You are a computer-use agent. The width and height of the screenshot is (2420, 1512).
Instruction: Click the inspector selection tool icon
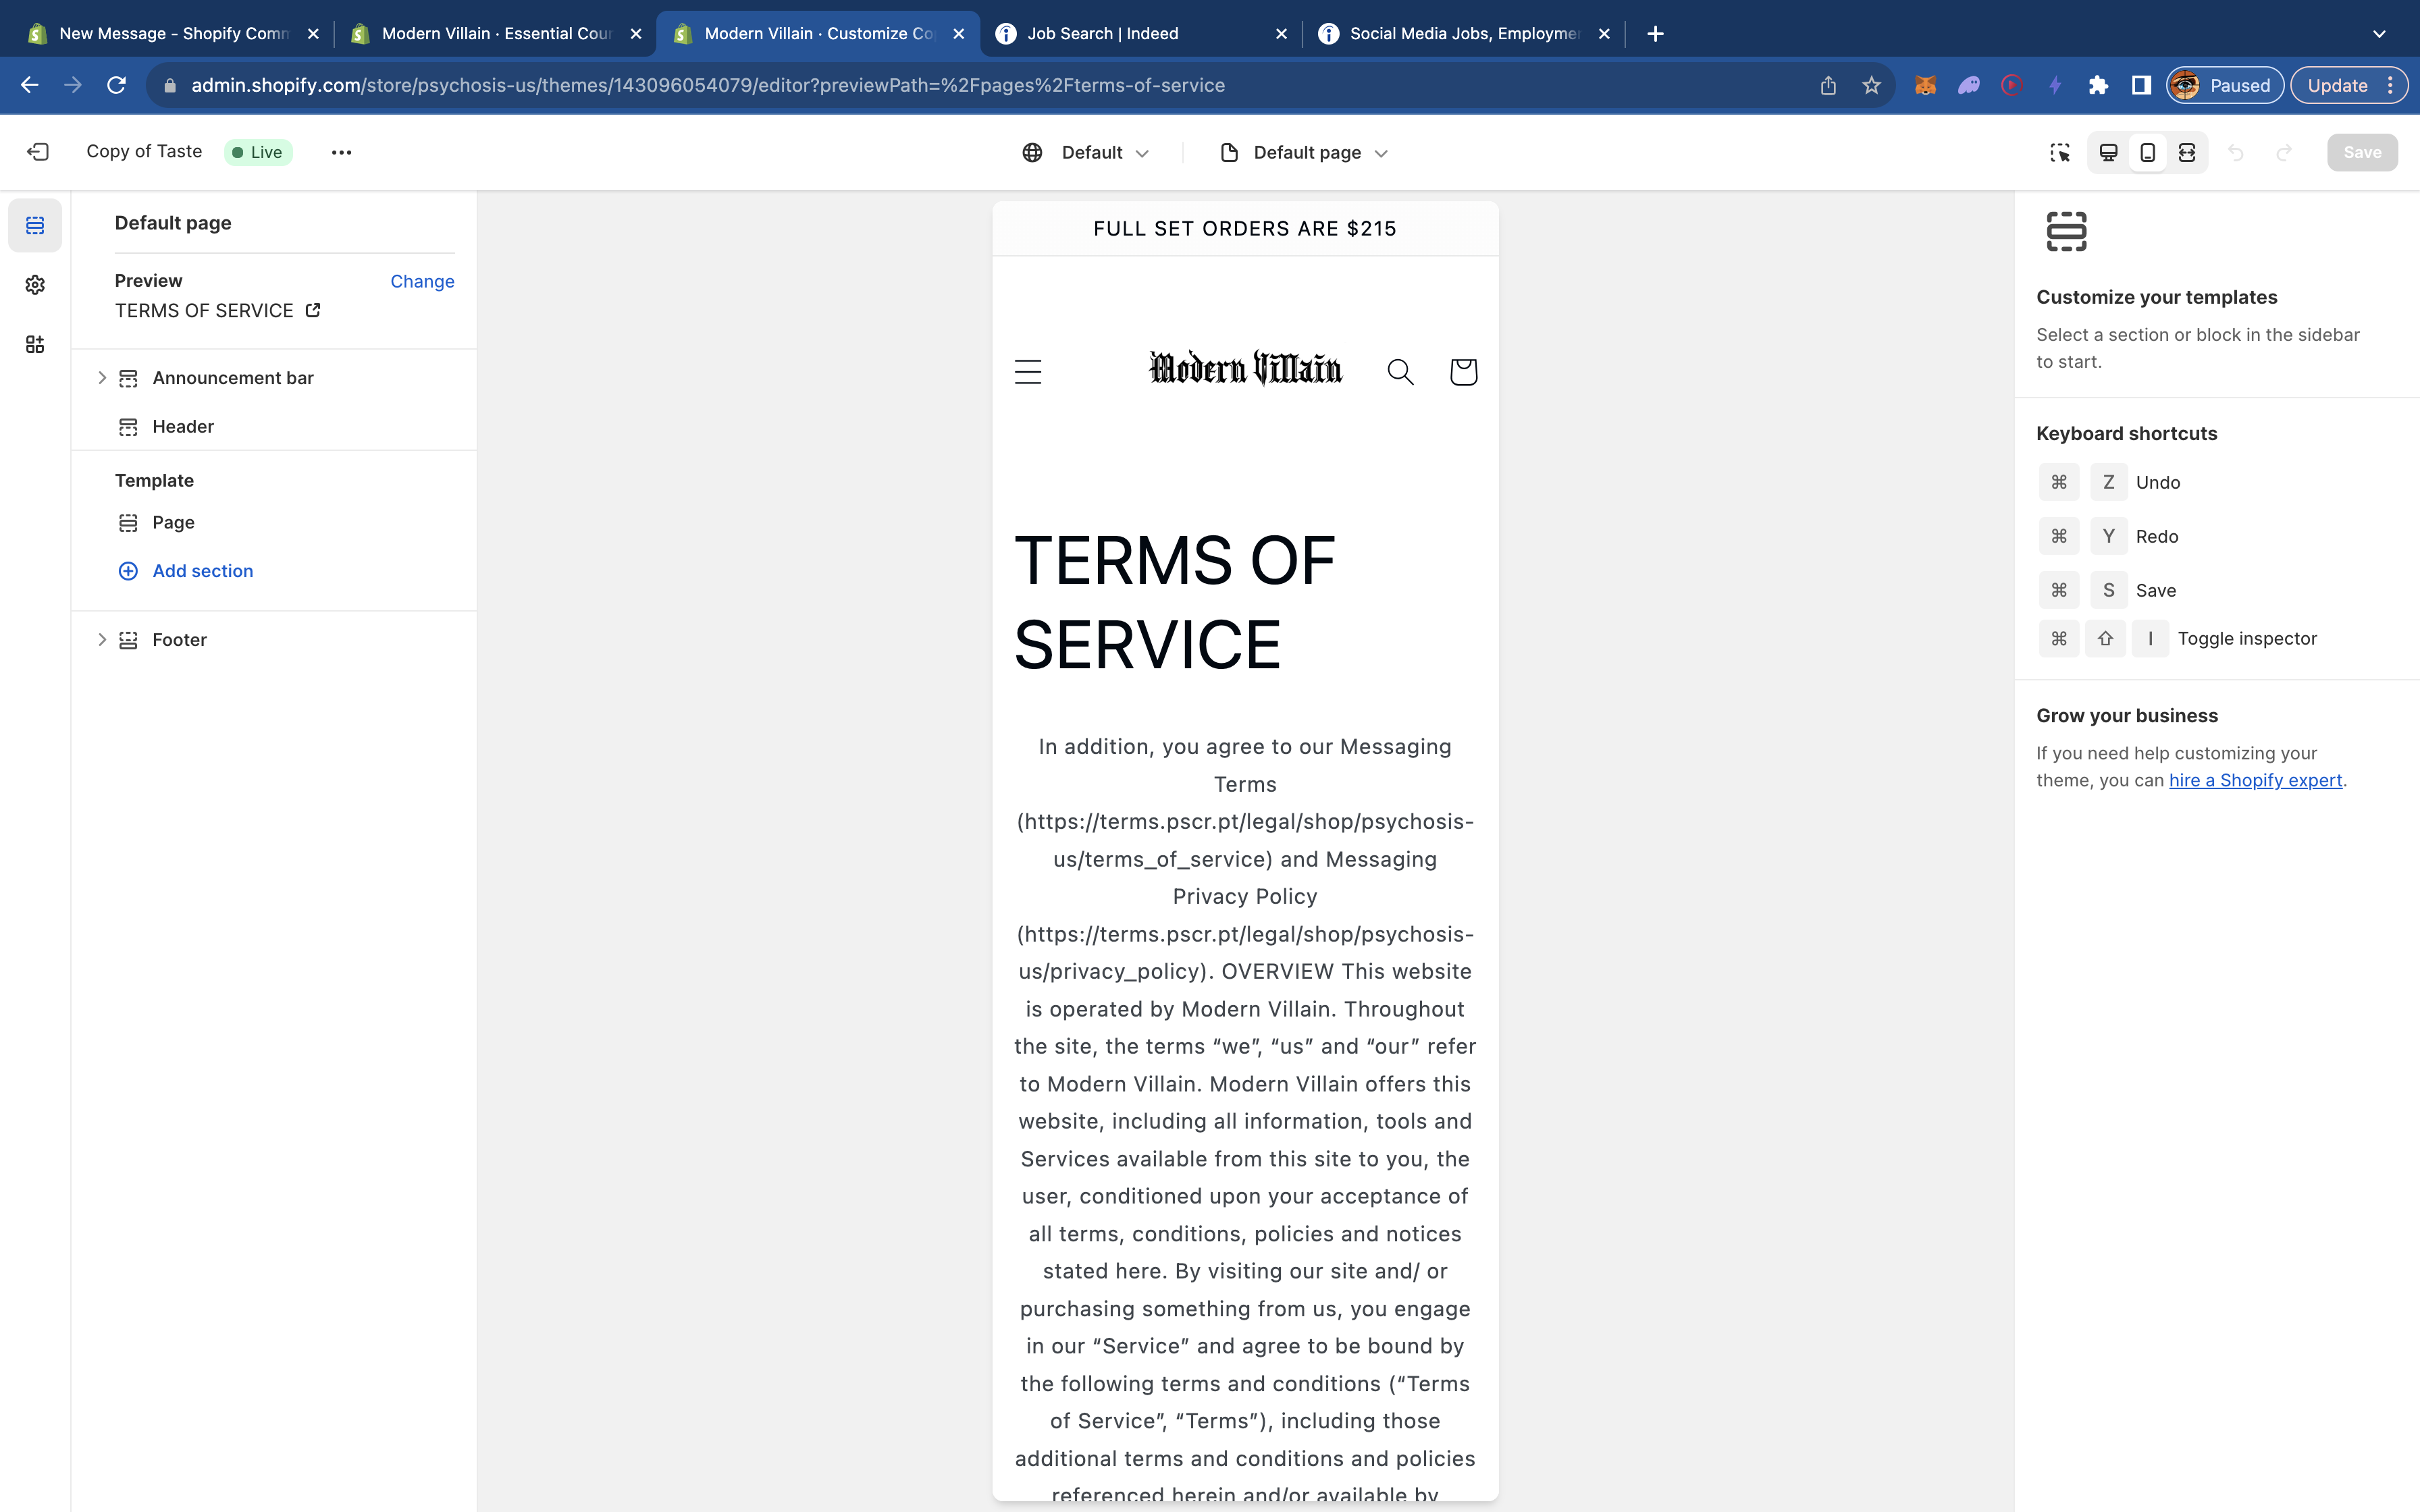pyautogui.click(x=2059, y=152)
